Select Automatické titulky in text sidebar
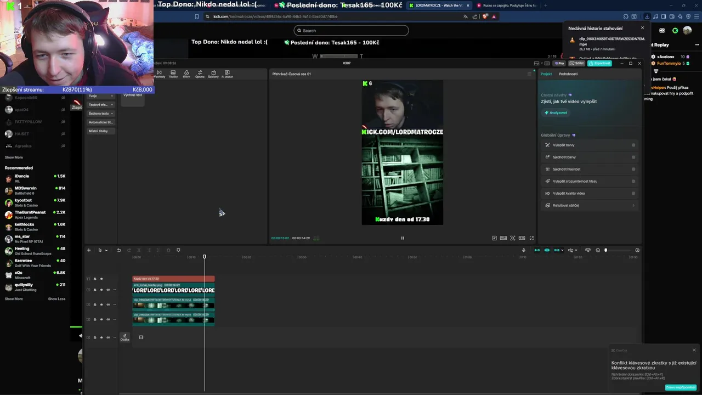 [x=100, y=122]
